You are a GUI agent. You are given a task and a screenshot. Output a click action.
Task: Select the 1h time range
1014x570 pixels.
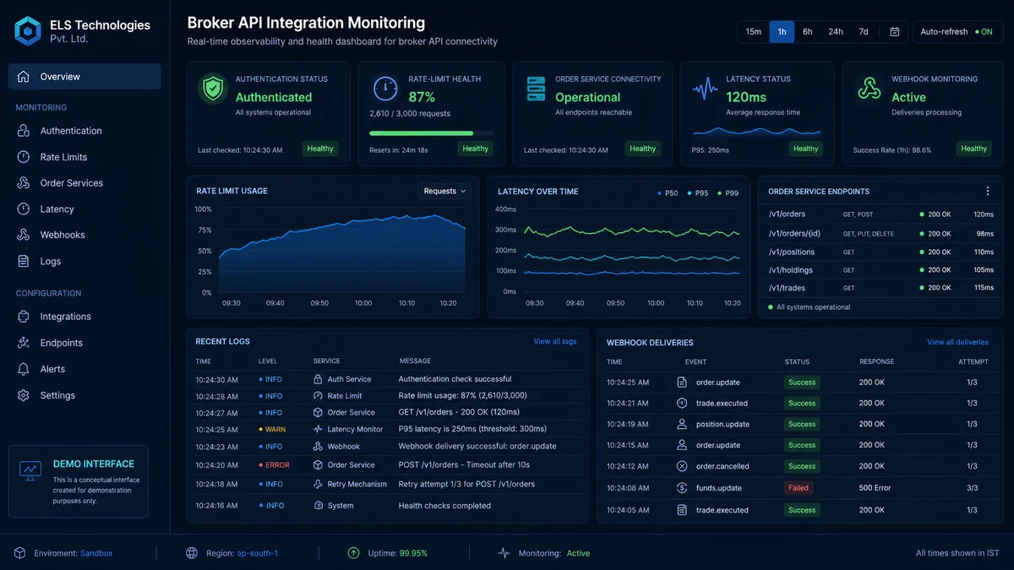(x=782, y=32)
